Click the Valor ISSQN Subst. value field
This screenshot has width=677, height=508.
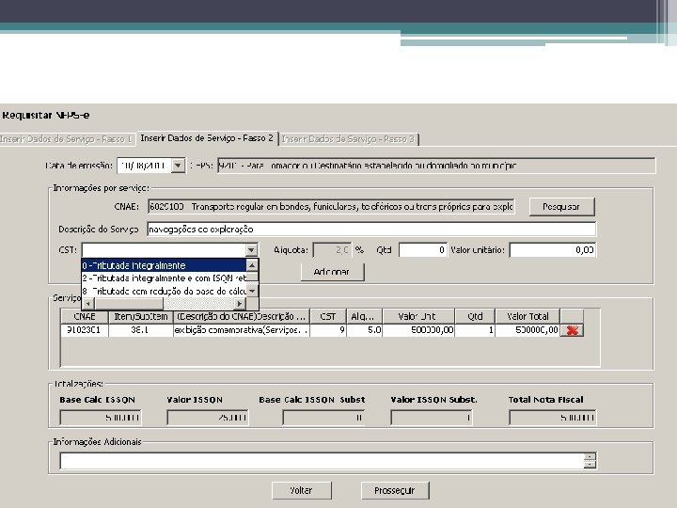(x=432, y=418)
